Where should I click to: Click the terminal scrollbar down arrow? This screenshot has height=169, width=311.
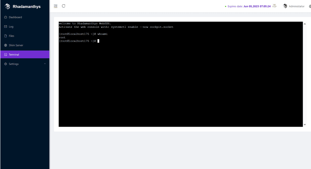pos(305,125)
